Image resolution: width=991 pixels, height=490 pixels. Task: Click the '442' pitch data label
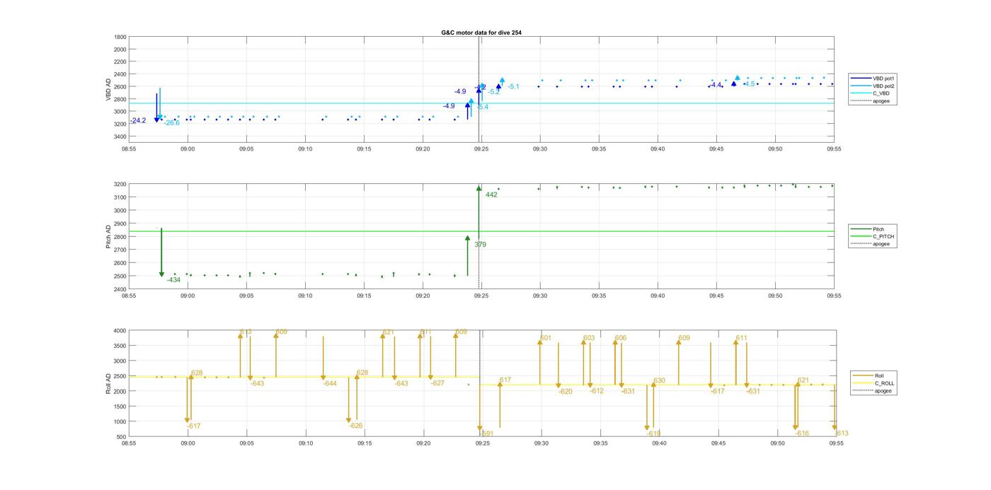[x=491, y=195]
